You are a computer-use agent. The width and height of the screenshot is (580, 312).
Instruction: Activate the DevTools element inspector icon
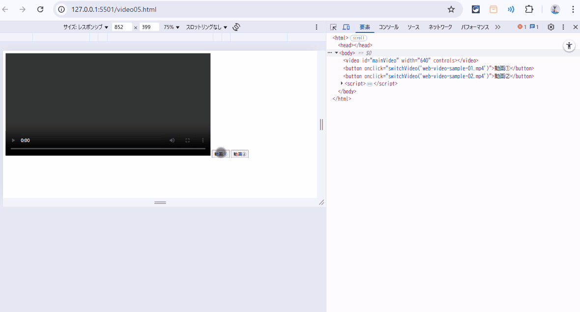[333, 28]
